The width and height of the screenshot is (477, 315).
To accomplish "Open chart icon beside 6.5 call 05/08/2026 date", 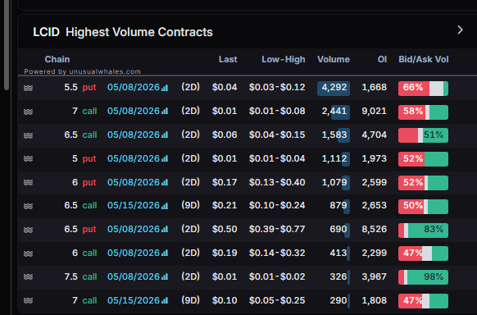I will pyautogui.click(x=165, y=135).
